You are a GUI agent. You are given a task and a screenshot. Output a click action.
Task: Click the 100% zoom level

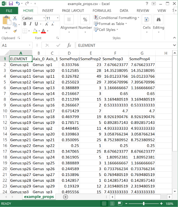[169, 203]
